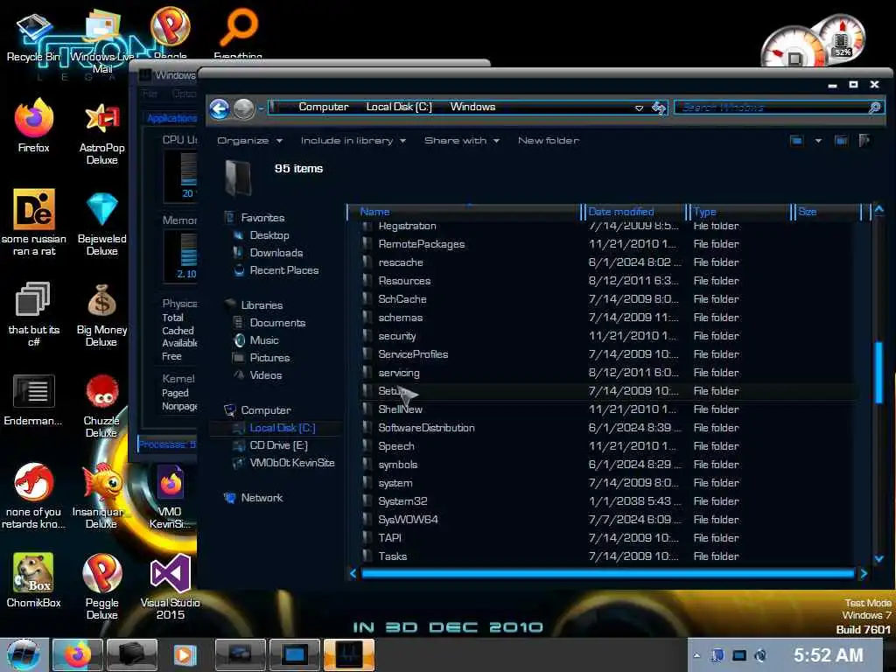Screen dimensions: 896x672
Task: Expand the address bar history dropdown
Action: click(639, 108)
